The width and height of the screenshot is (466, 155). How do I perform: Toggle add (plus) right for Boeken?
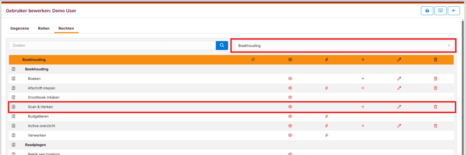click(x=363, y=79)
